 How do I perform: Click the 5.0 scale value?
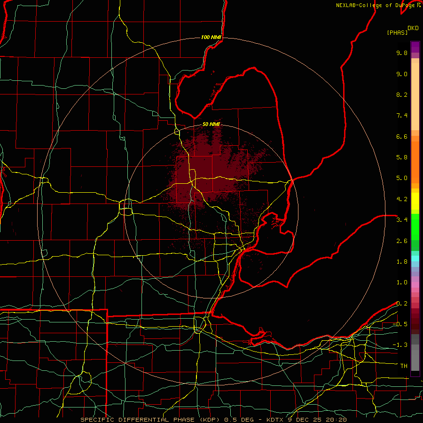402,178
